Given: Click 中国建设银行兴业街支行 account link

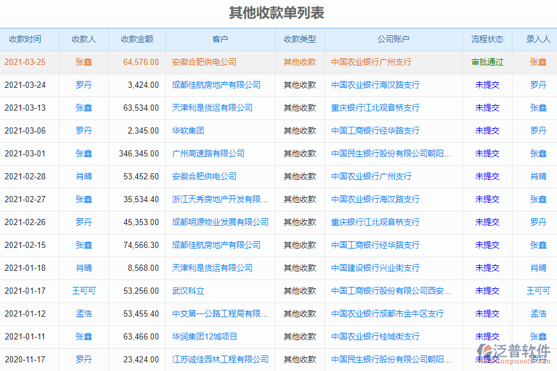Looking at the screenshot, I should [x=376, y=268].
